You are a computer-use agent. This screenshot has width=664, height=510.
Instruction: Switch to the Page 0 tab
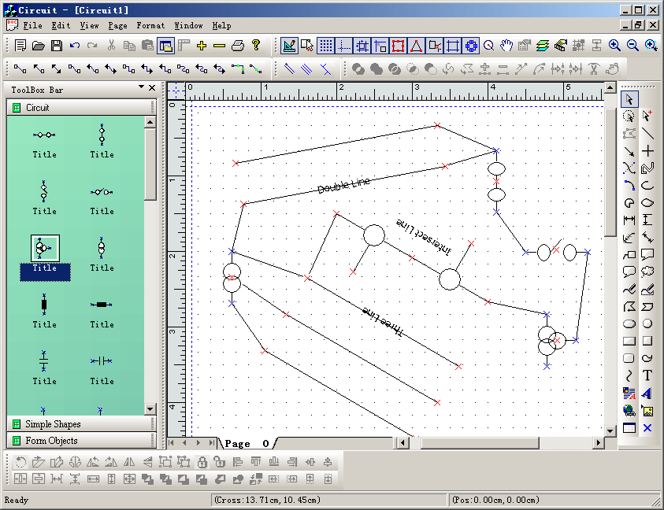pos(247,443)
